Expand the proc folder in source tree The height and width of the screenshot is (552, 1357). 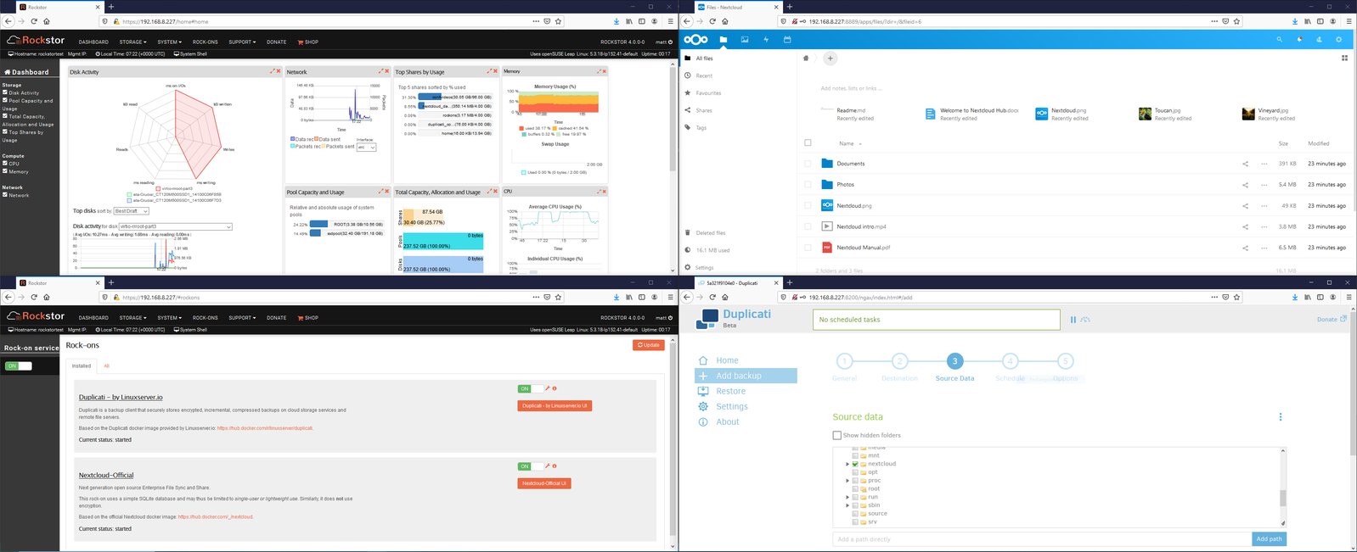pyautogui.click(x=847, y=481)
